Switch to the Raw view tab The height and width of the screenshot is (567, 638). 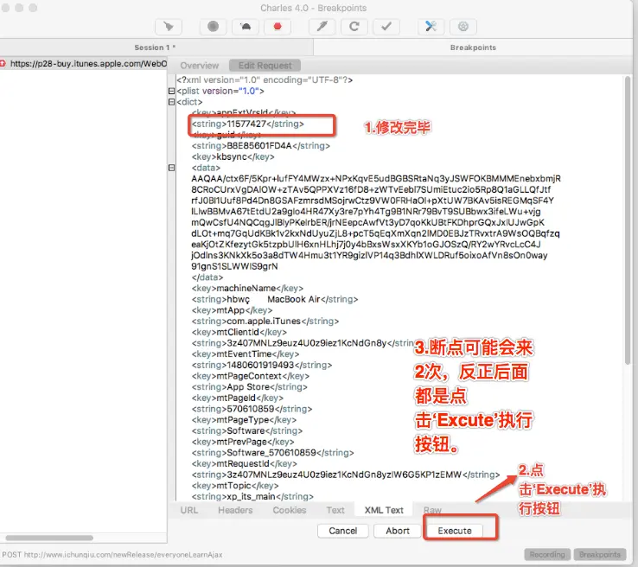click(432, 510)
